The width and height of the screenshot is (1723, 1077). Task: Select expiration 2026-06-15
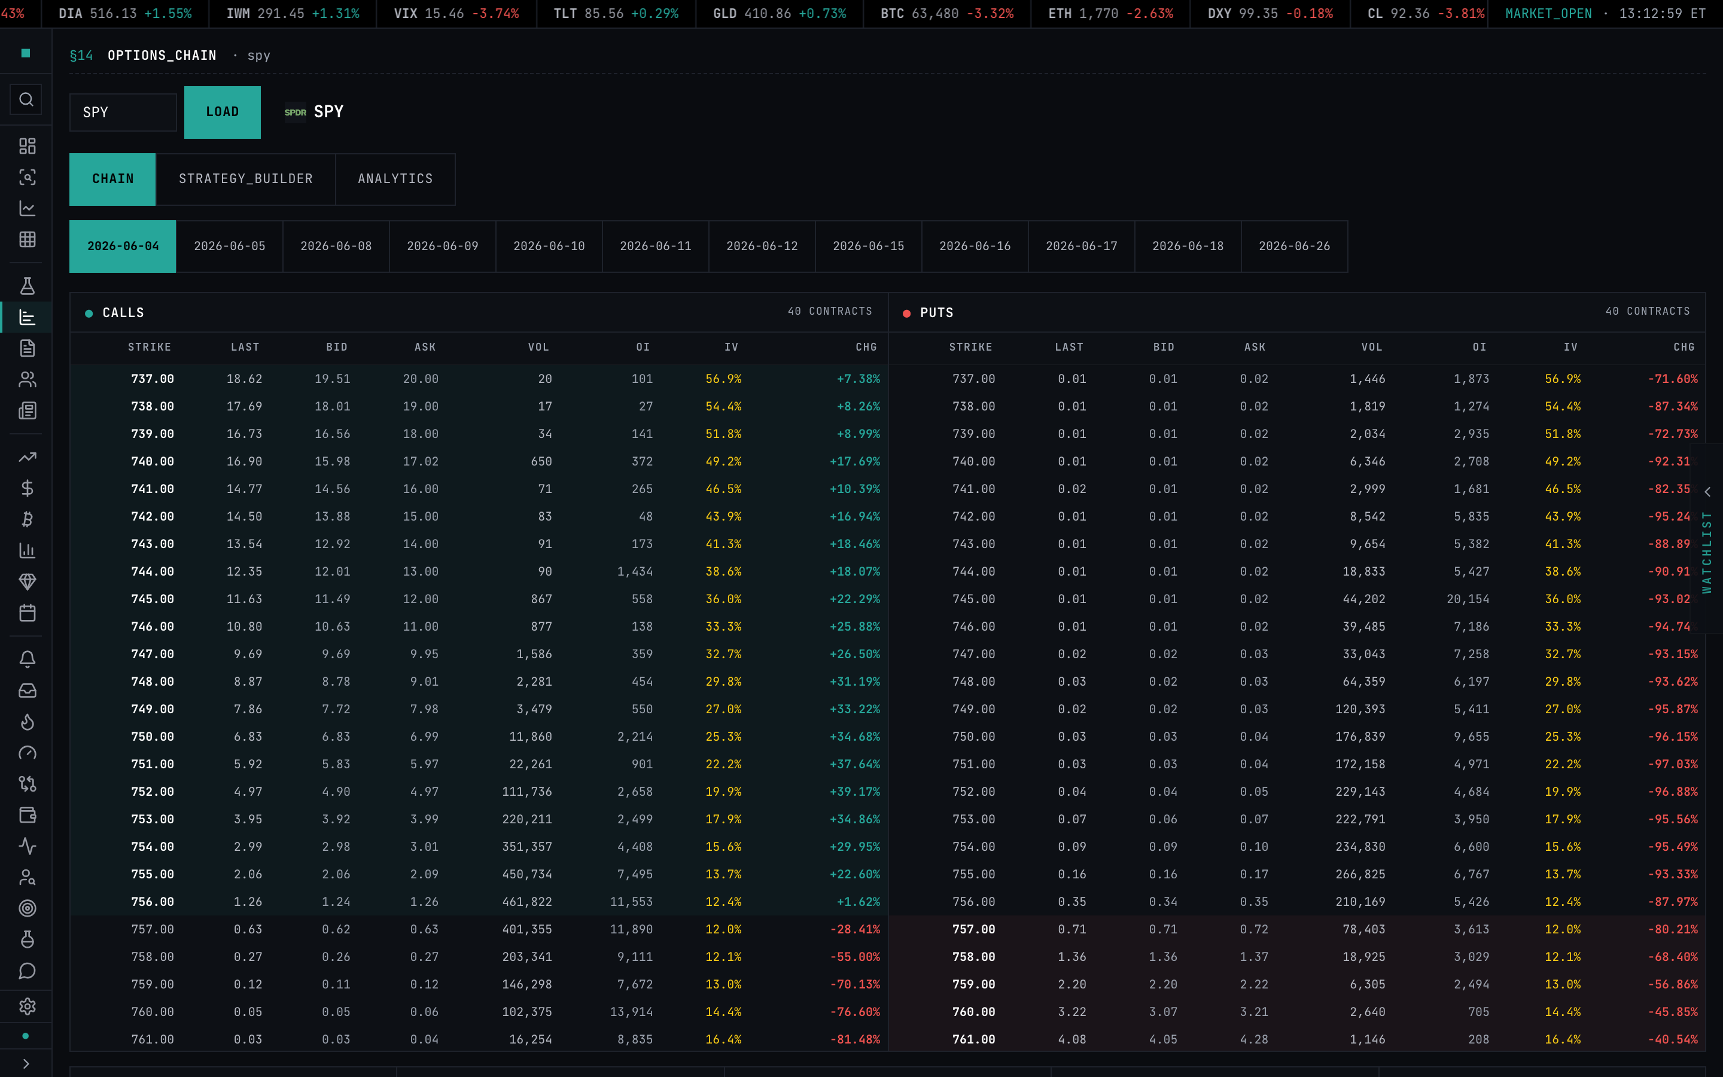click(869, 247)
